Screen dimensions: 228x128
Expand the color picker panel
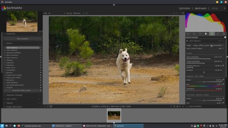[x=11, y=99]
